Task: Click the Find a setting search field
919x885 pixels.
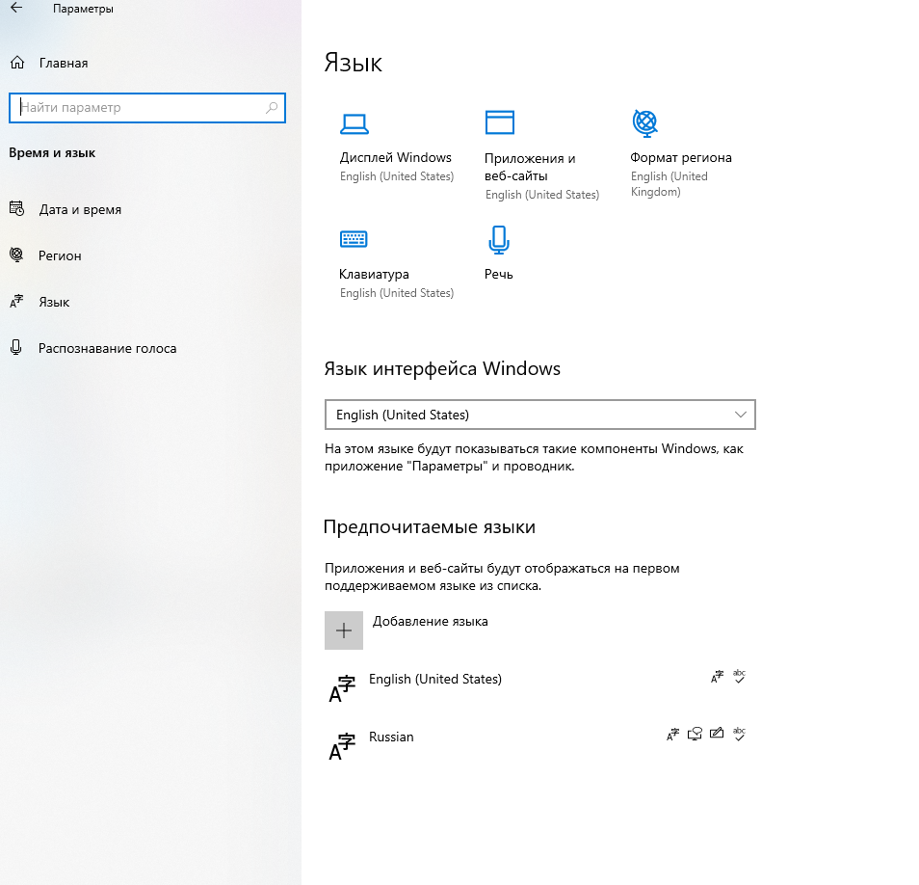Action: click(140, 108)
